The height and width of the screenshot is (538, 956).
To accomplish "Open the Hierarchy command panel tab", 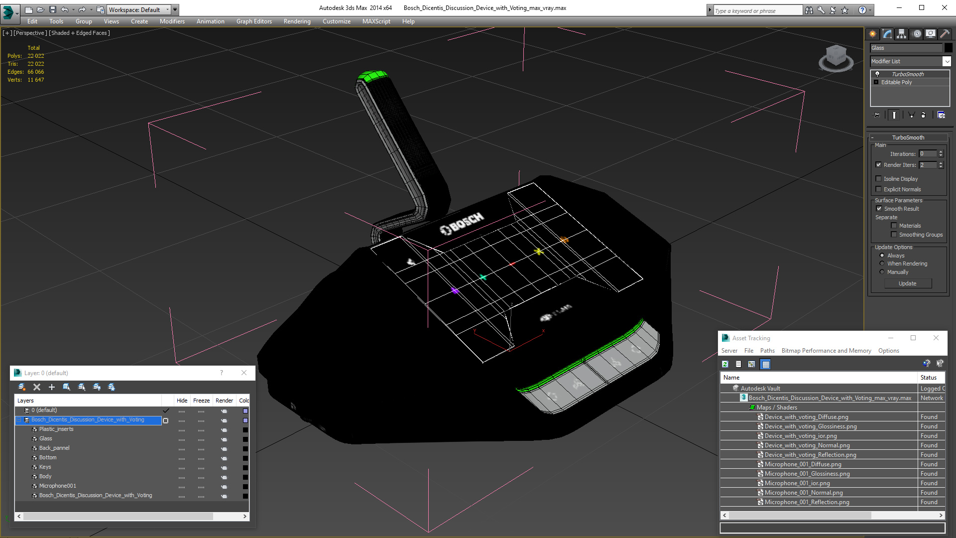I will point(901,34).
